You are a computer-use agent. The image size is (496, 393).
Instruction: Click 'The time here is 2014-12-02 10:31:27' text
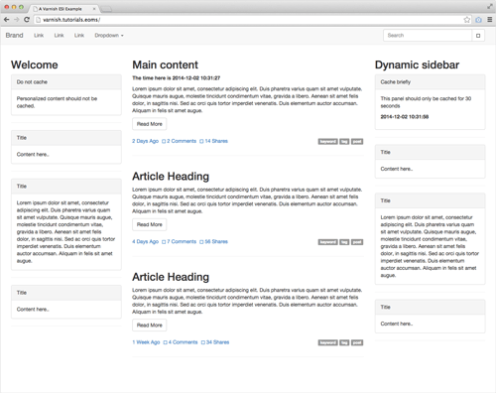pos(177,78)
